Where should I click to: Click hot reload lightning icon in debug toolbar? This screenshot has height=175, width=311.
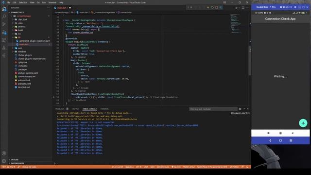(208, 8)
